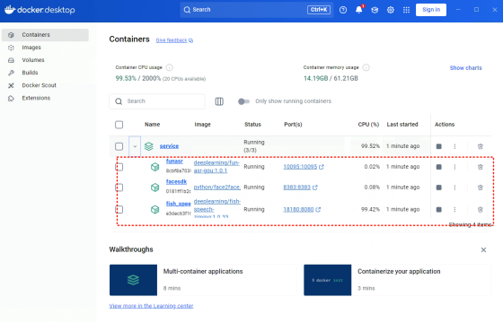Click the containers Search input field
Viewport: 503px width, 323px height.
coord(157,101)
